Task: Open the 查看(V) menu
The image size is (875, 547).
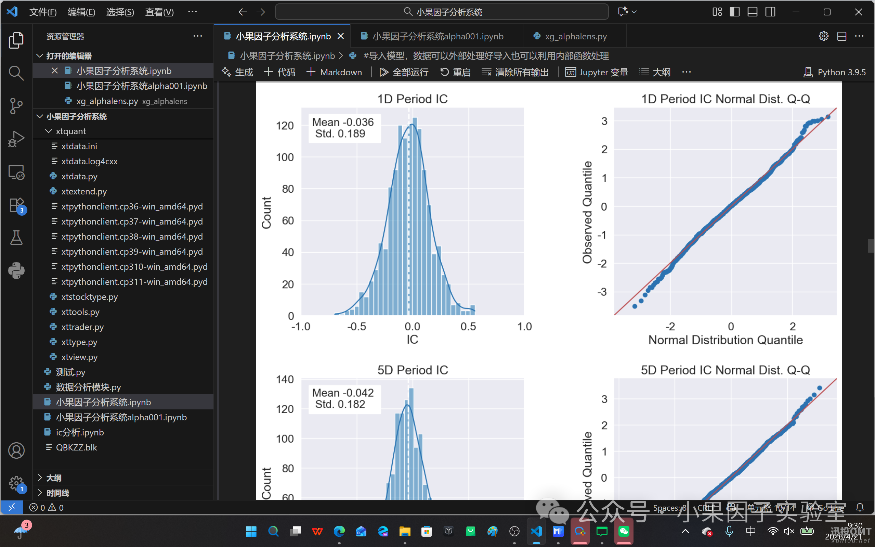Action: coord(159,12)
